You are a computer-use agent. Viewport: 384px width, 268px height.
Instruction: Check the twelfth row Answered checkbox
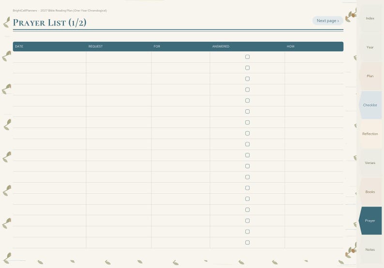coord(247,177)
